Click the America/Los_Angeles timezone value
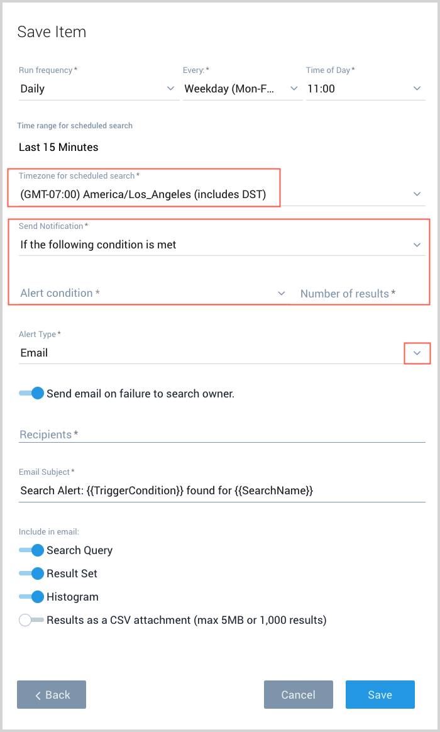 click(143, 194)
